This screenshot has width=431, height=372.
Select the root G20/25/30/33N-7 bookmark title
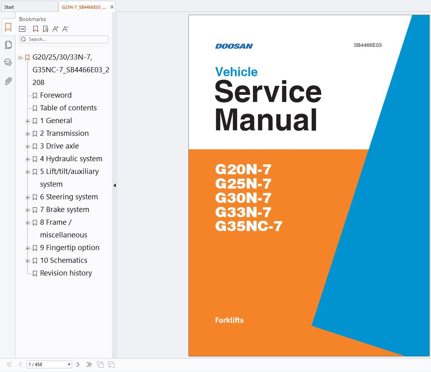[71, 70]
